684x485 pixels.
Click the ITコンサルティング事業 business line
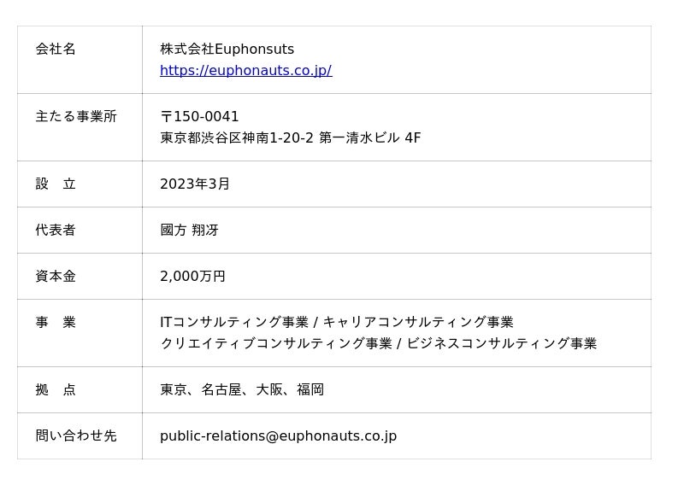(233, 323)
